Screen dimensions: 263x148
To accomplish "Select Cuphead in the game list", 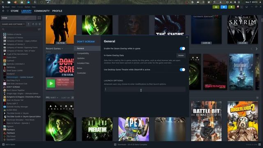I will click(10, 60).
